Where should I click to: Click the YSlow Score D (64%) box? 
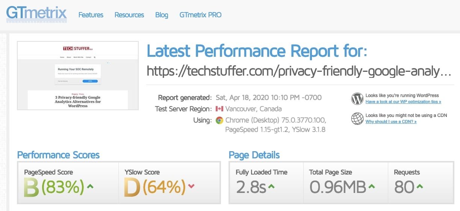tap(169, 183)
